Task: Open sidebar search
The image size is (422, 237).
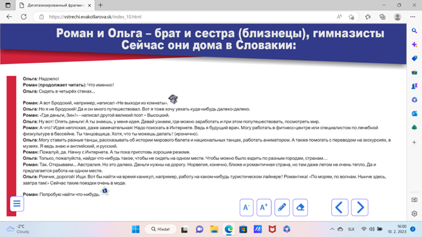Action: pyautogui.click(x=414, y=31)
